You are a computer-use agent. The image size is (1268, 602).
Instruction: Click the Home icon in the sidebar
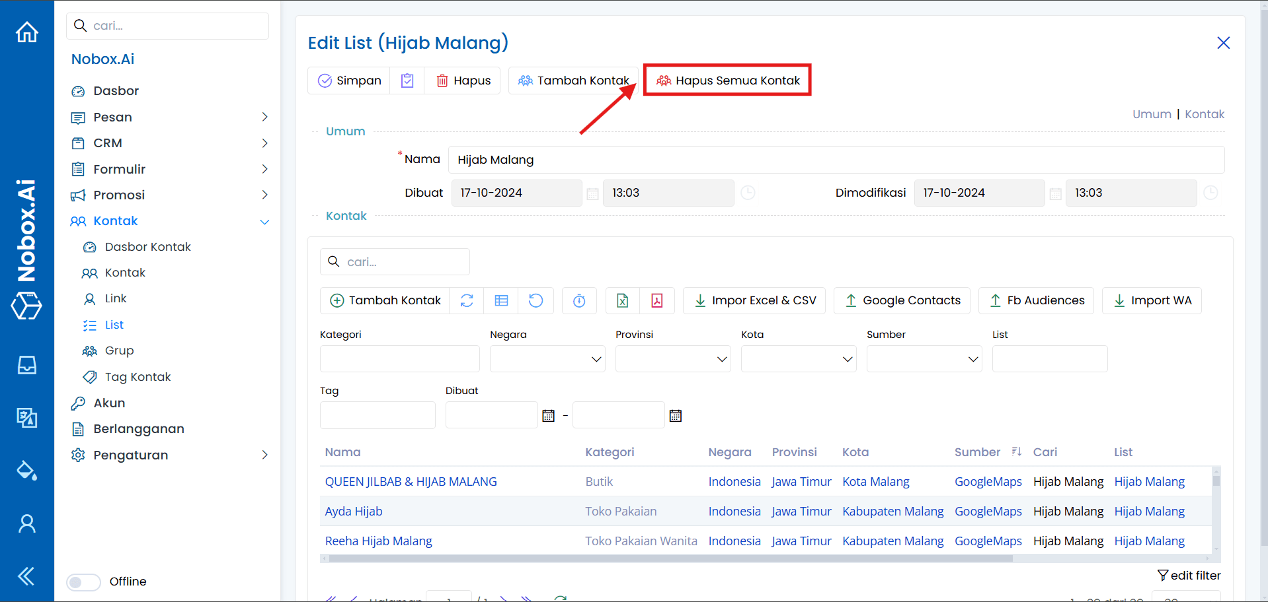(26, 32)
